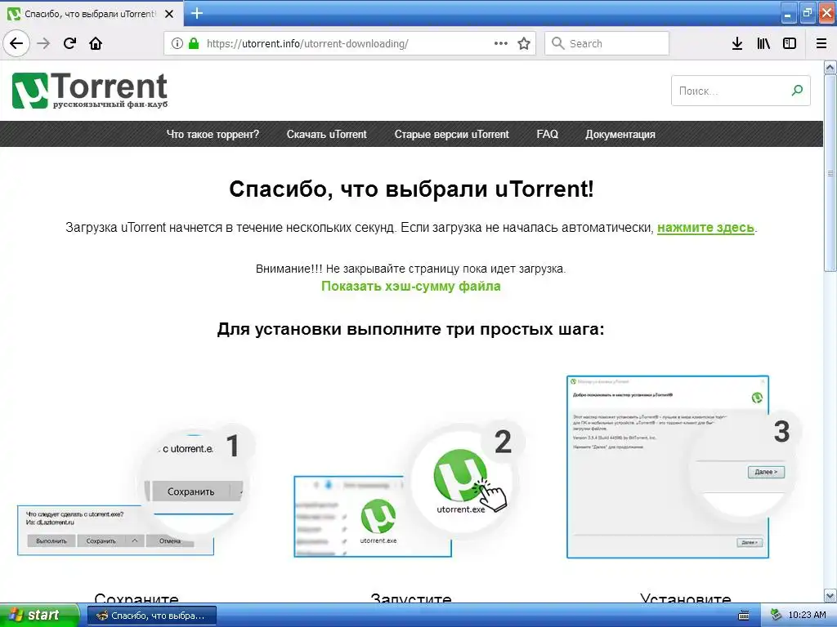Click the keyboard icon in the taskbar
Image resolution: width=837 pixels, height=627 pixels.
click(744, 616)
